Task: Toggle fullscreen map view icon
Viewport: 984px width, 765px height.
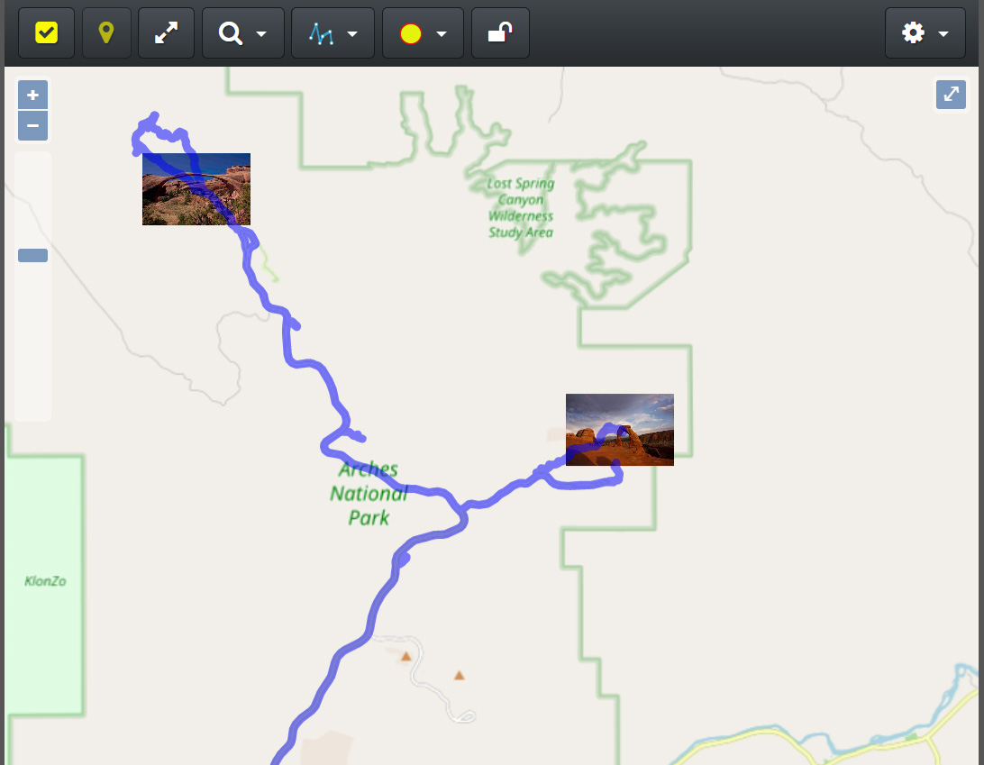Action: click(951, 94)
